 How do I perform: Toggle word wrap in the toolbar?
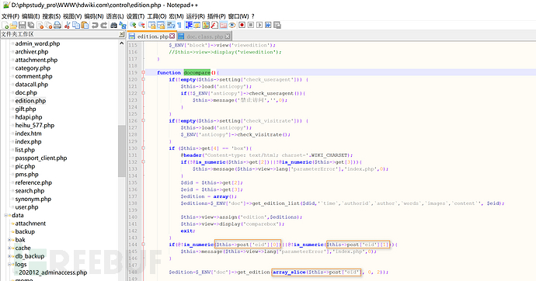click(171, 25)
